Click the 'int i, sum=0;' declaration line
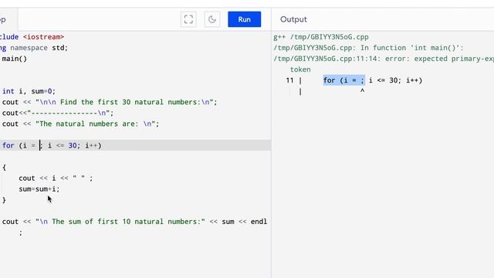Viewport: 494px width, 278px height. [29, 91]
